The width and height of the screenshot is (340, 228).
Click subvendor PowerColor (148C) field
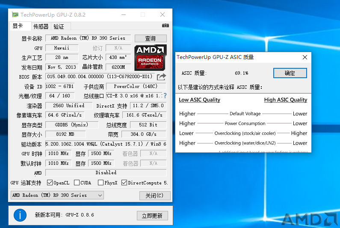[x=136, y=86]
